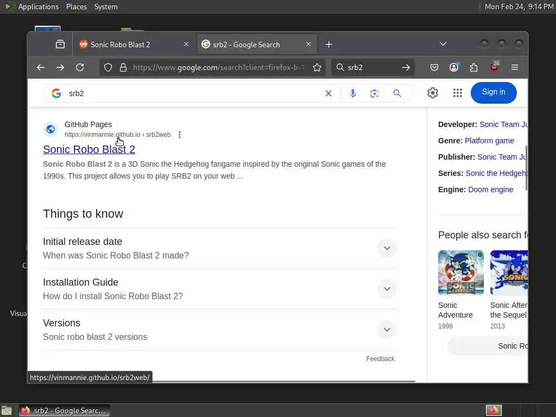This screenshot has height=417, width=556.
Task: Open Firefox hamburger application menu
Action: pos(515,67)
